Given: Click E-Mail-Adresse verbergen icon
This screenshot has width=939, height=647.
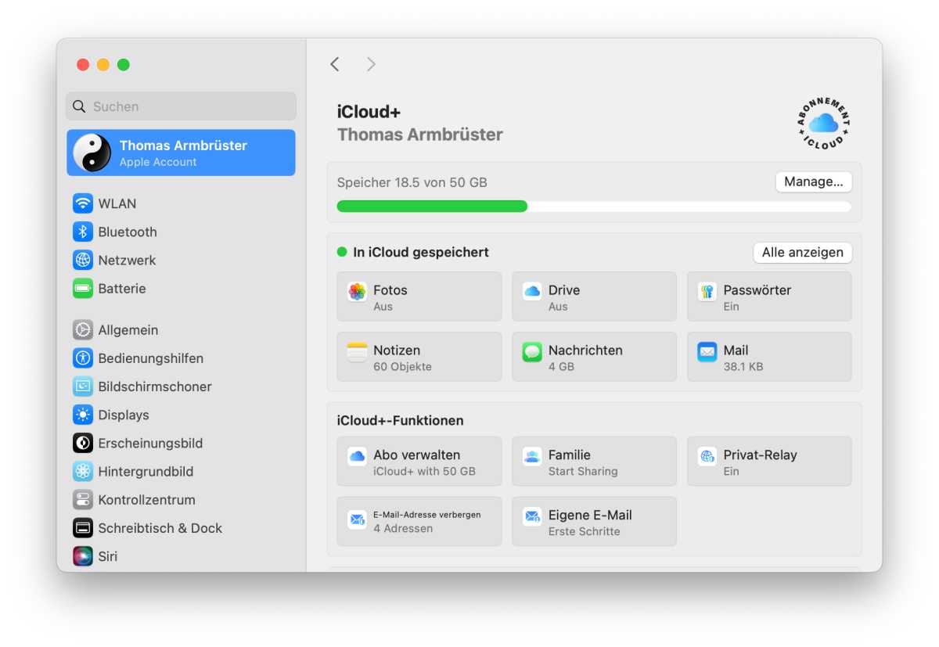Looking at the screenshot, I should click(357, 519).
